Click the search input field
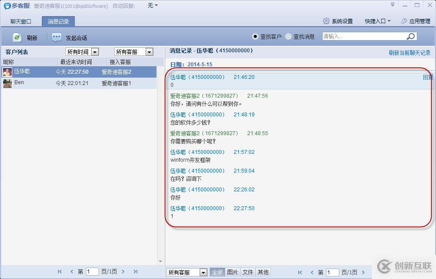 tap(362, 36)
